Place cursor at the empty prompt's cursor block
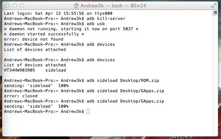Screen dimensions: 221x139 88,111
